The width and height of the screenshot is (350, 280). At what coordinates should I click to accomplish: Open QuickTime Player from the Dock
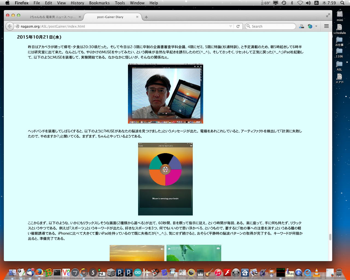point(308,272)
